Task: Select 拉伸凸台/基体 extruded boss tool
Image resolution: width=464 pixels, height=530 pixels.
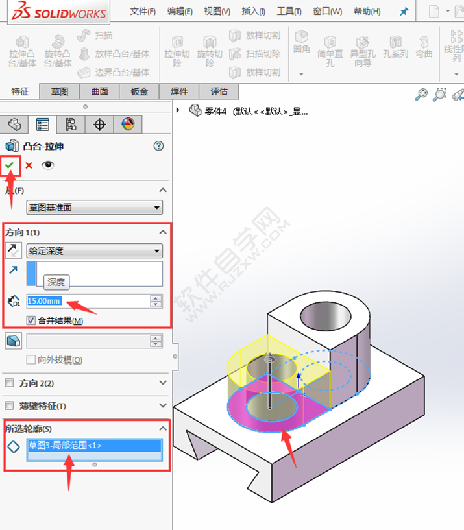Action: point(22,51)
